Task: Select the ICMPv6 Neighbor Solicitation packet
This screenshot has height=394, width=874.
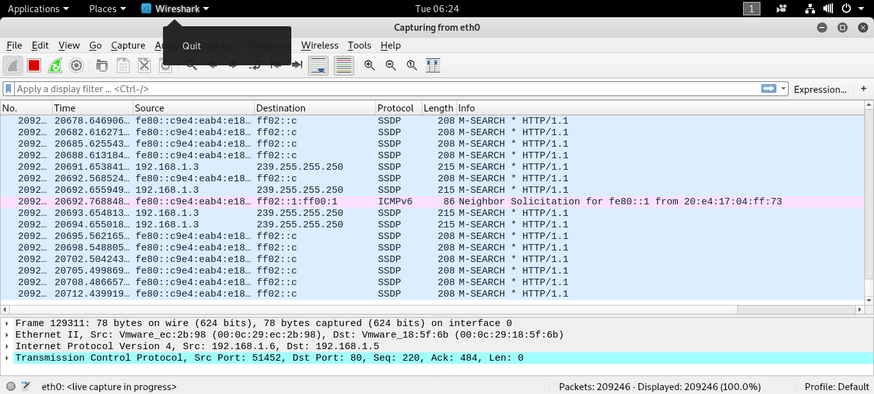Action: click(x=433, y=202)
